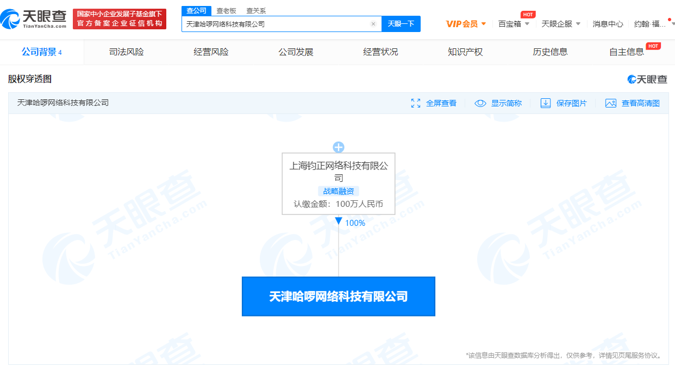Click the TianYanCha logo

pyautogui.click(x=34, y=18)
